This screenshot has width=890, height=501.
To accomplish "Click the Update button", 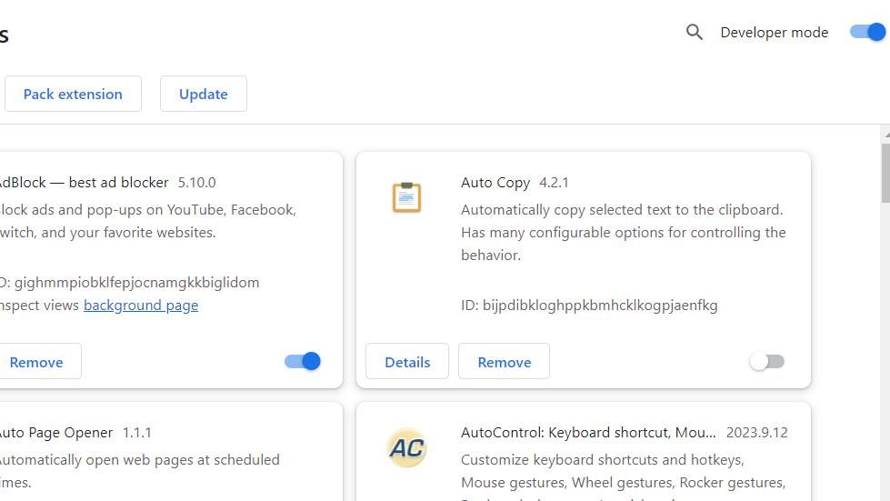I will click(203, 94).
